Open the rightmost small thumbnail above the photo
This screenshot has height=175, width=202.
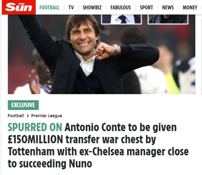pos(168,19)
